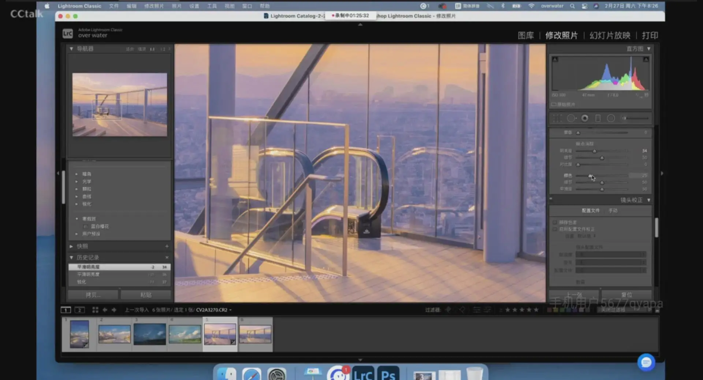The image size is (703, 380).
Task: Open Photoshop from the Dock
Action: pyautogui.click(x=388, y=374)
